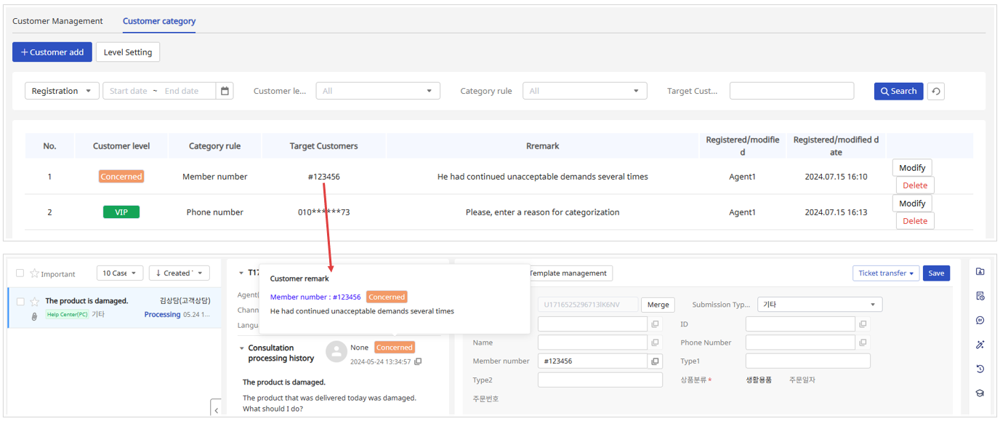The image size is (1000, 421).
Task: Open Template management
Action: click(x=570, y=273)
